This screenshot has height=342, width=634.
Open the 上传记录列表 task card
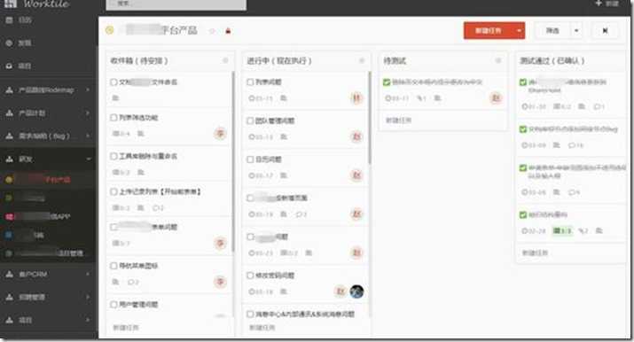click(x=169, y=199)
